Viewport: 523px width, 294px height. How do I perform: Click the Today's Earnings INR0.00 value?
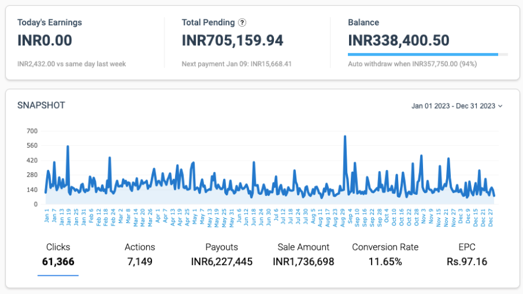45,40
